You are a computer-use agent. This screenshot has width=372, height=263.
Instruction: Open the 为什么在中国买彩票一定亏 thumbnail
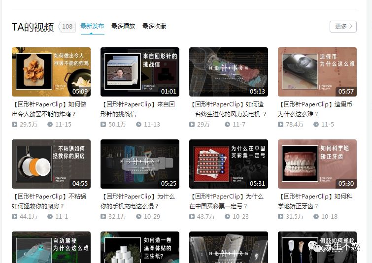229,164
